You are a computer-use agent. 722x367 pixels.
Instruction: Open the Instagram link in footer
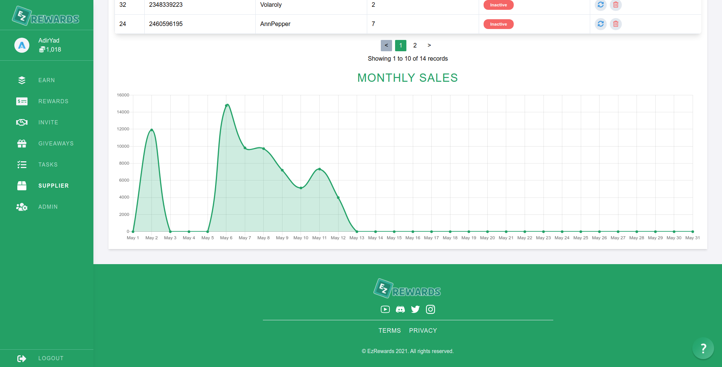click(x=430, y=309)
